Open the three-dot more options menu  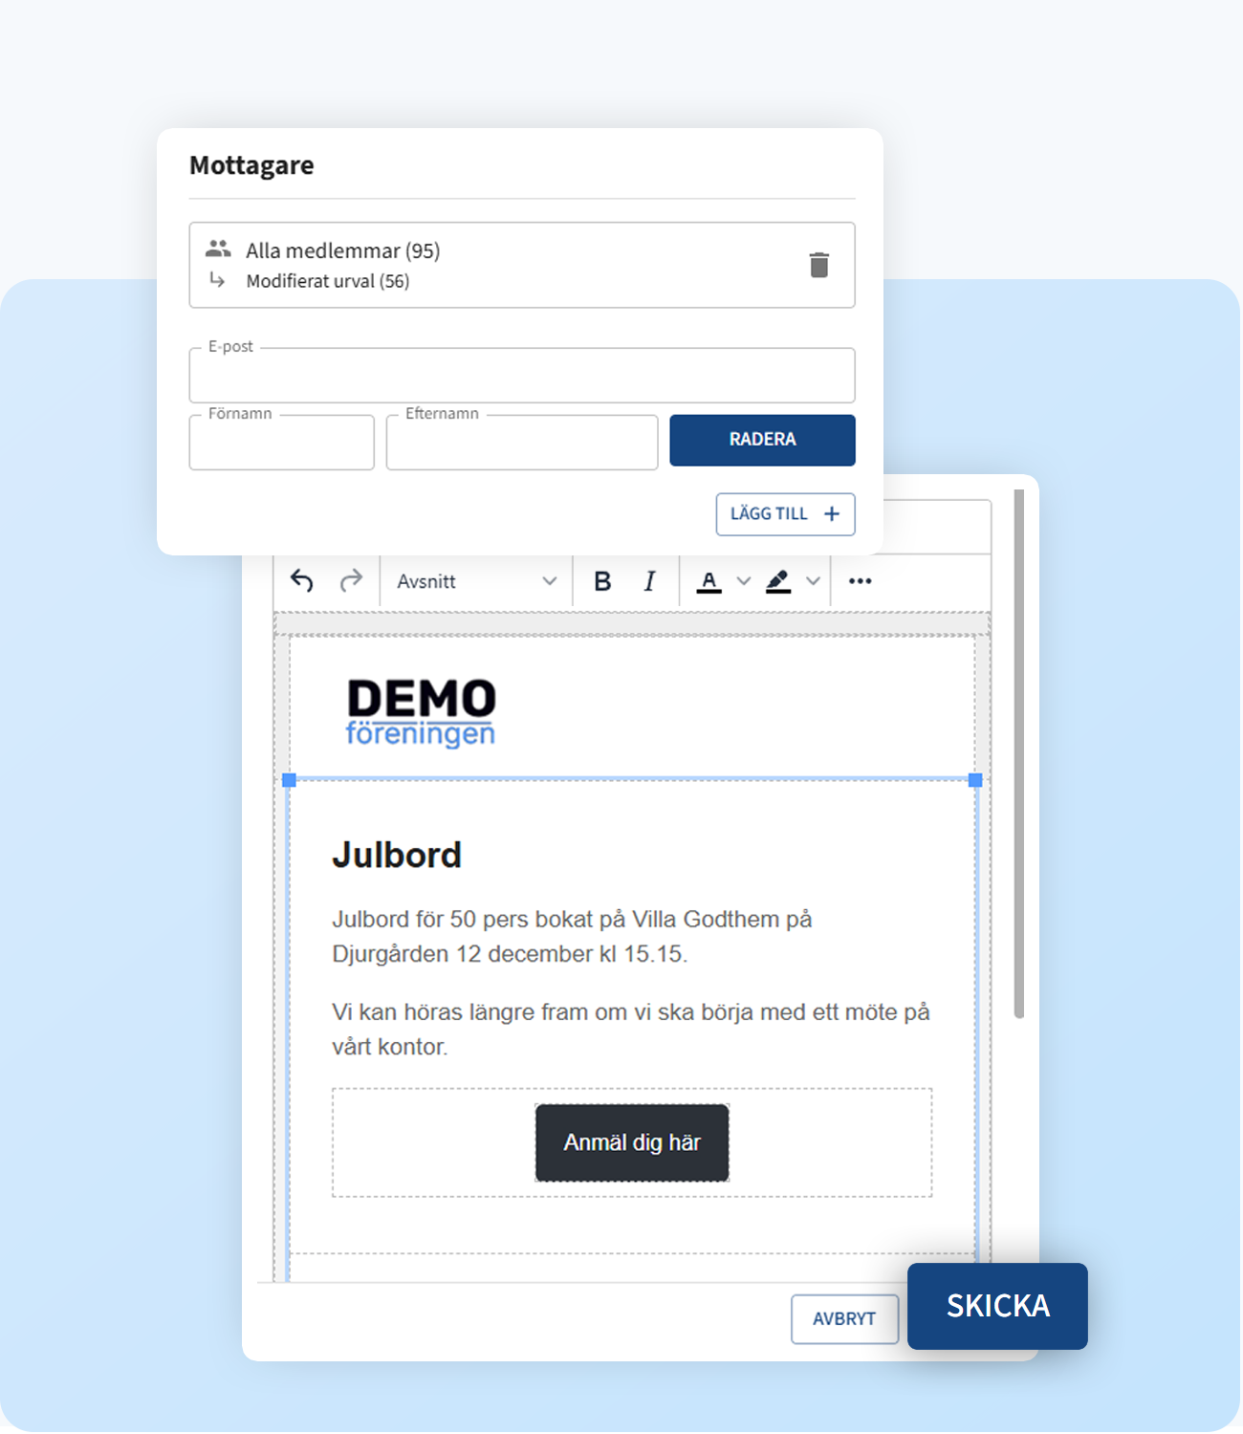(860, 581)
